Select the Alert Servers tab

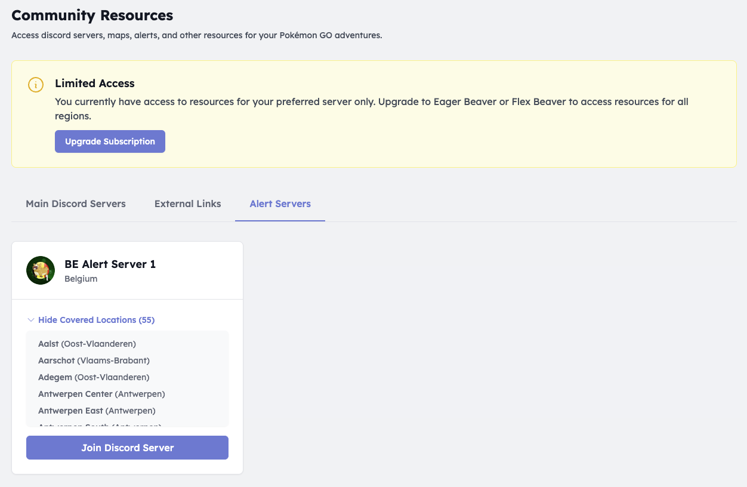click(x=280, y=204)
